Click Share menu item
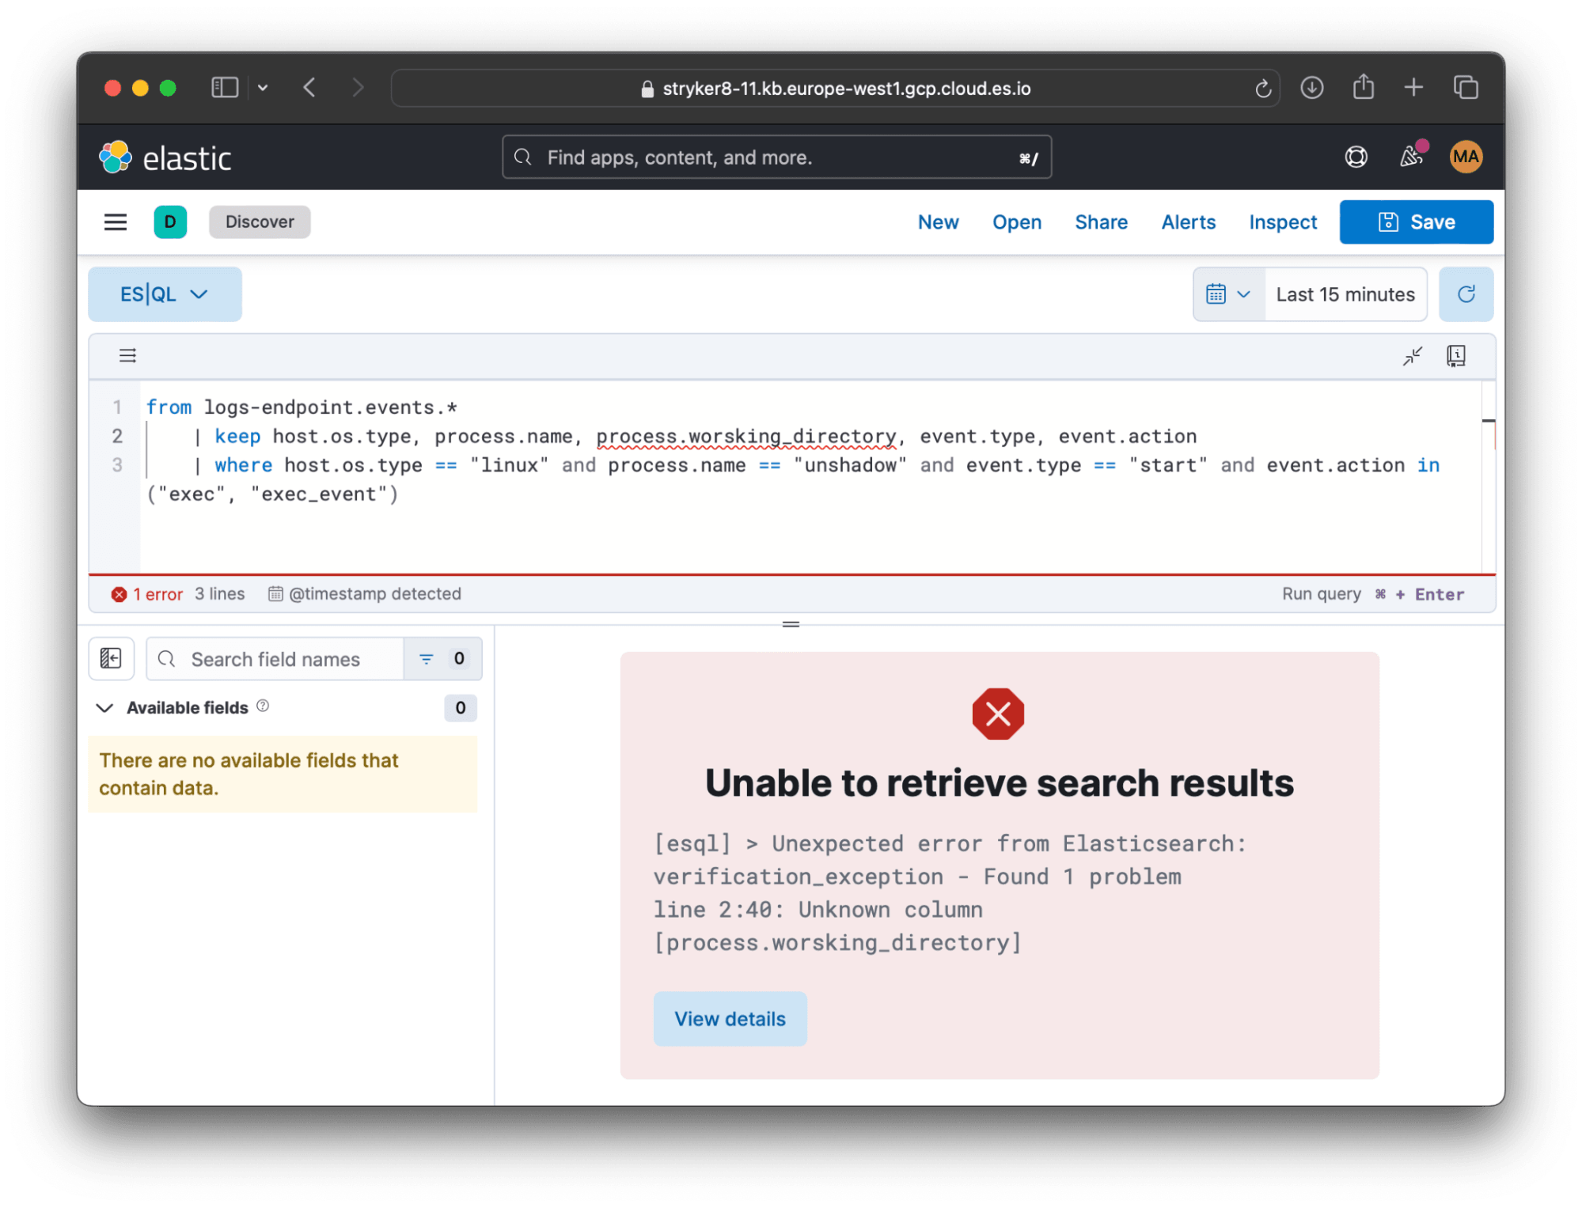Image resolution: width=1582 pixels, height=1208 pixels. (x=1101, y=222)
